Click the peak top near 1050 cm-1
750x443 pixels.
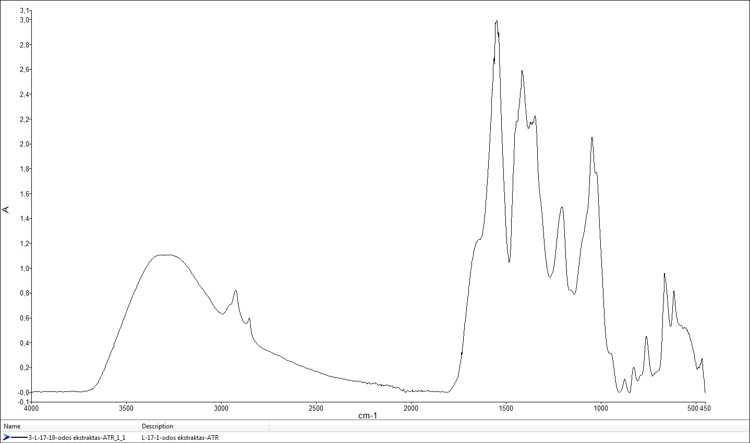[x=591, y=138]
